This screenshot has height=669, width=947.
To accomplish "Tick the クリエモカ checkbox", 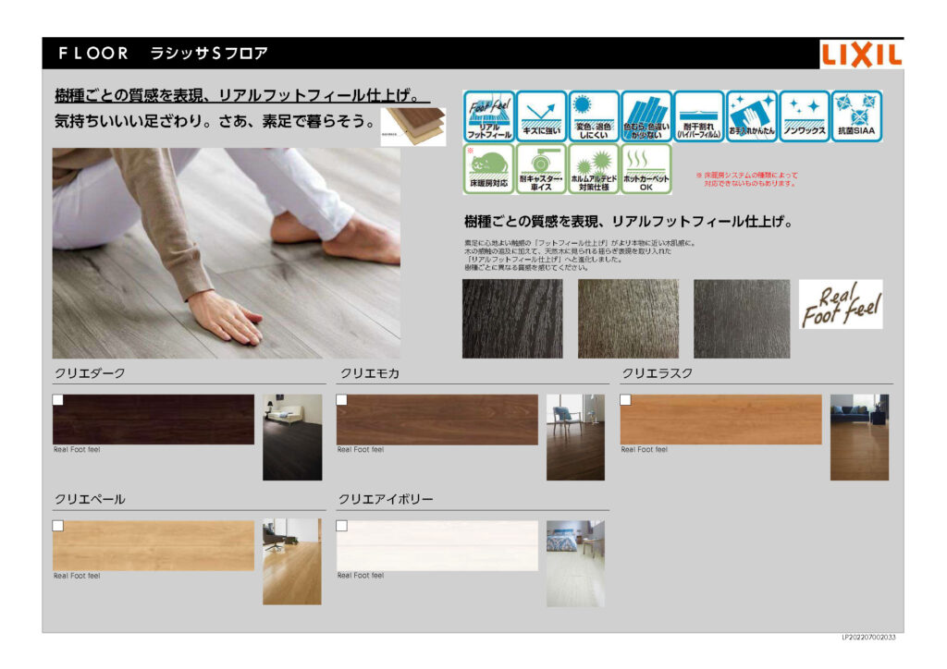I will click(x=342, y=400).
